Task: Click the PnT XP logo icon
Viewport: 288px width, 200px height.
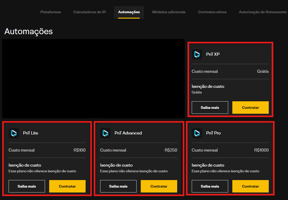Action: 197,54
